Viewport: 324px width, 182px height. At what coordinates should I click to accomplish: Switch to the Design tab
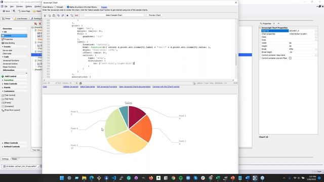(x=6, y=19)
